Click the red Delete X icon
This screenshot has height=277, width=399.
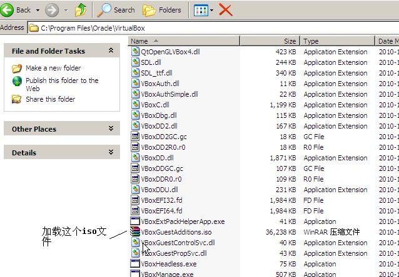coord(226,11)
